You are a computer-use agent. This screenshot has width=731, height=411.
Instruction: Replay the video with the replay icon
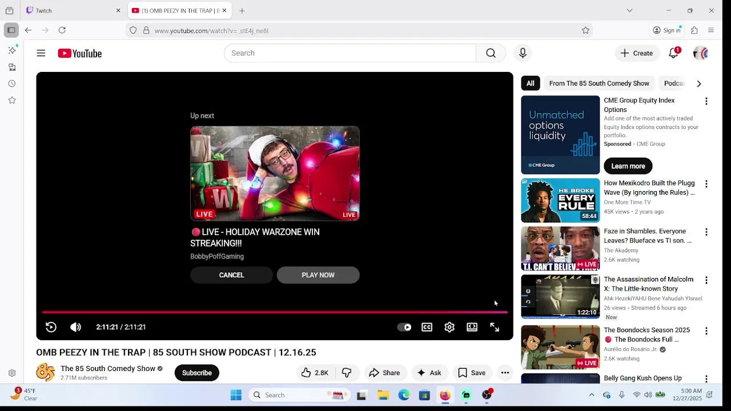51,327
